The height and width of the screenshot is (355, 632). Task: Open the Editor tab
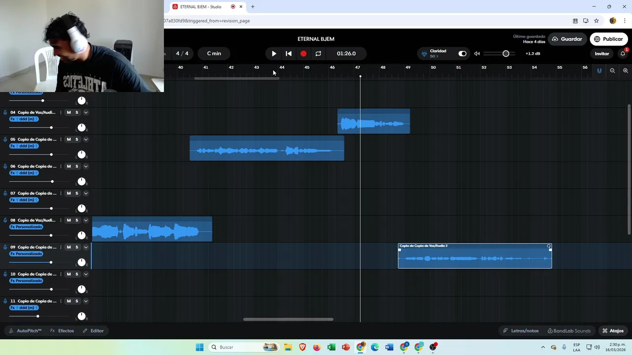tap(93, 331)
